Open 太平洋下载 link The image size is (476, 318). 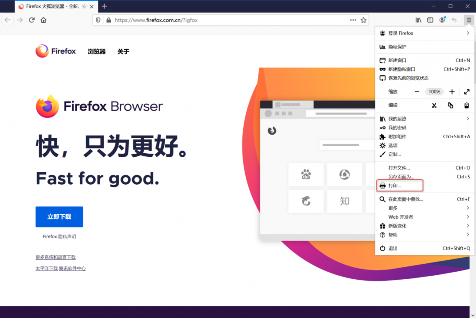[46, 268]
